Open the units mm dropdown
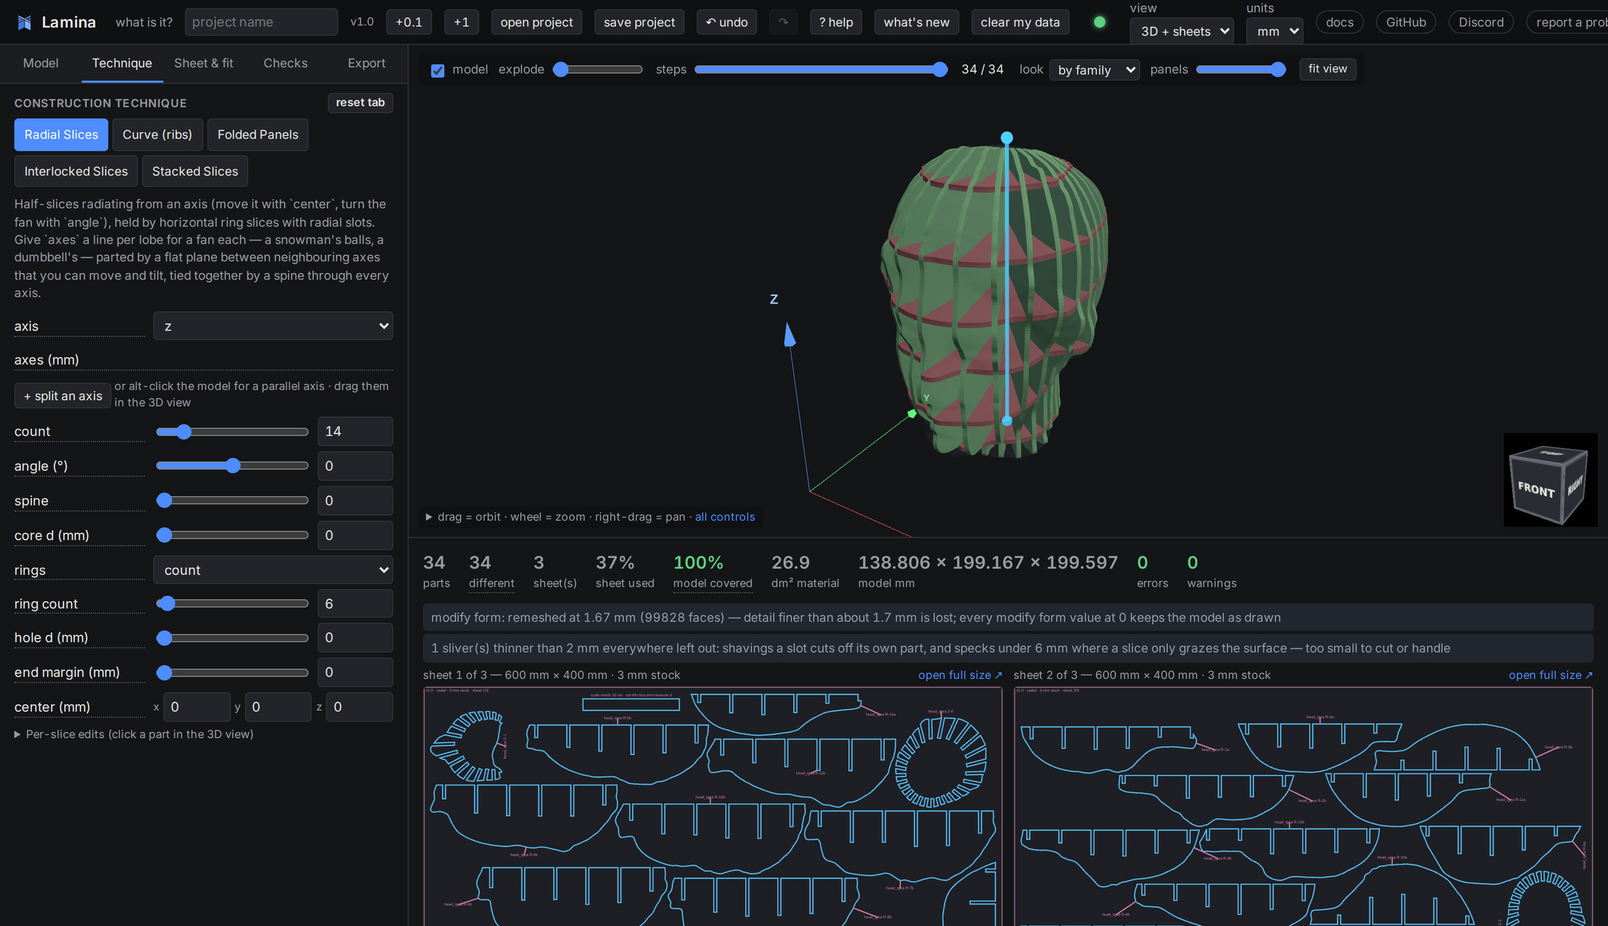Screen dimensions: 1608x926 pyautogui.click(x=1274, y=31)
